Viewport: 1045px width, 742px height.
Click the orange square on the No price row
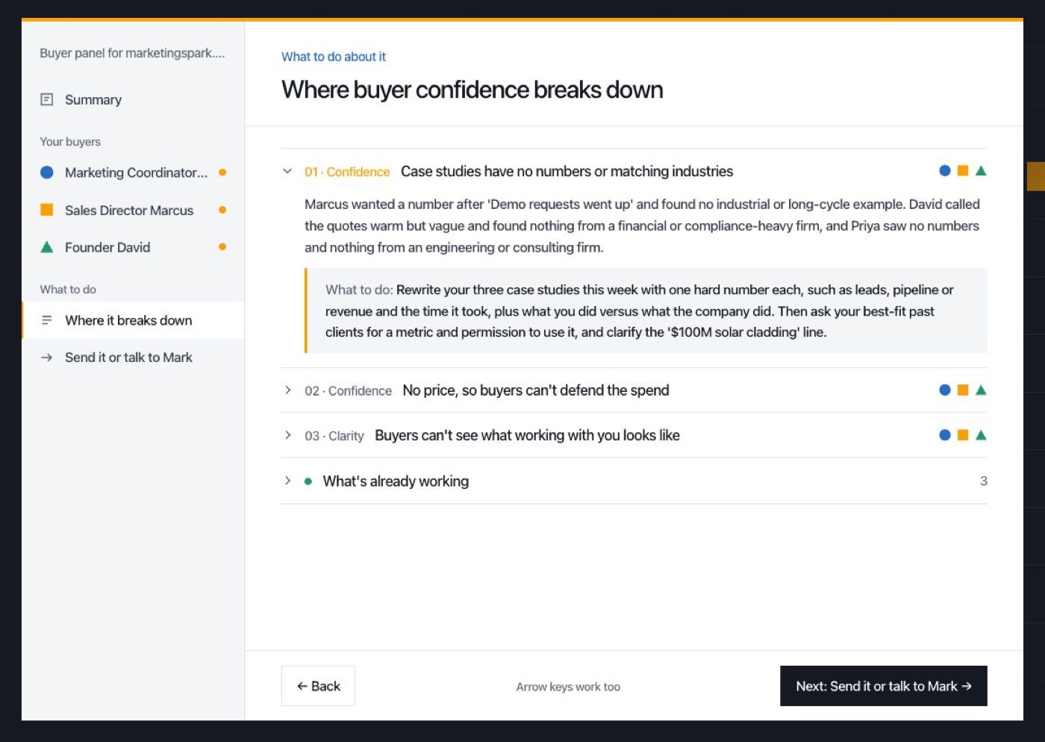click(x=963, y=390)
